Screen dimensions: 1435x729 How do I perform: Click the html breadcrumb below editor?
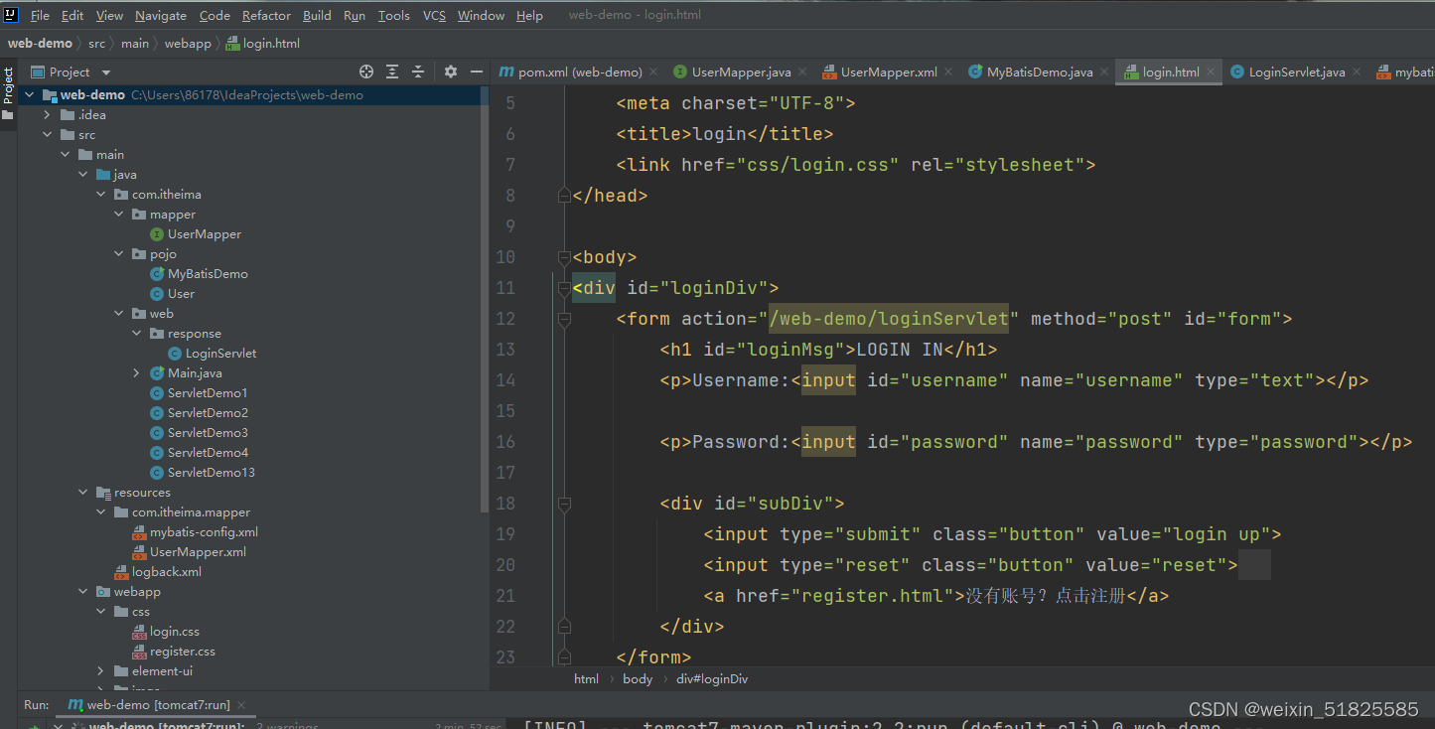coord(586,678)
